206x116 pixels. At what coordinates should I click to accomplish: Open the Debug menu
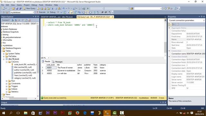coord(34,5)
